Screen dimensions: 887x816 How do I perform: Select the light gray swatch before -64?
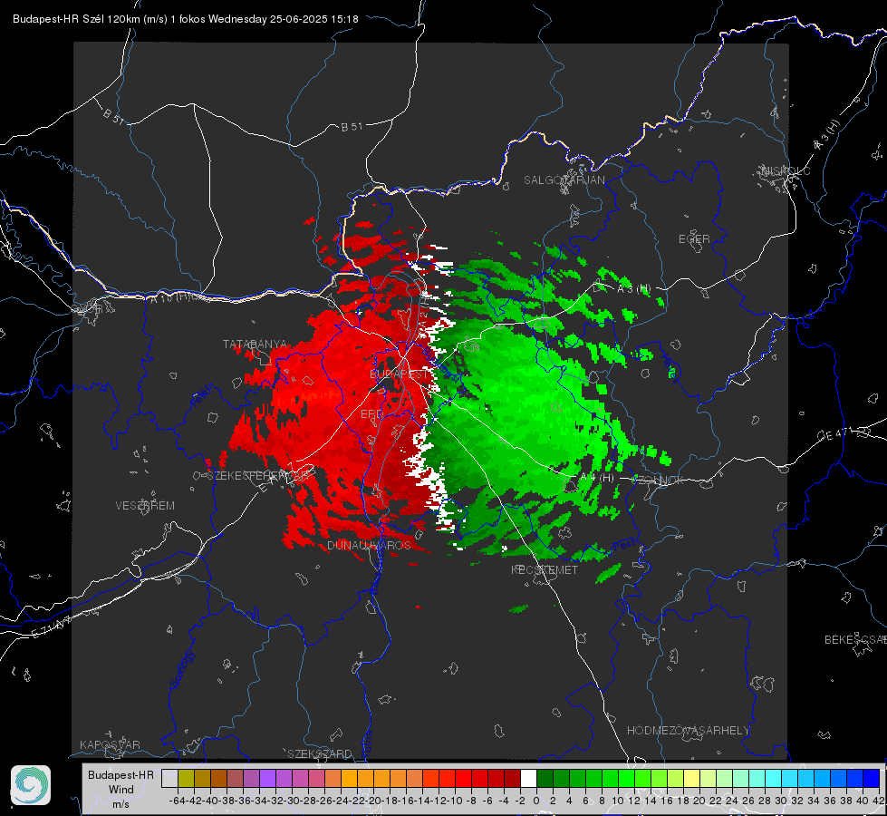pos(169,778)
